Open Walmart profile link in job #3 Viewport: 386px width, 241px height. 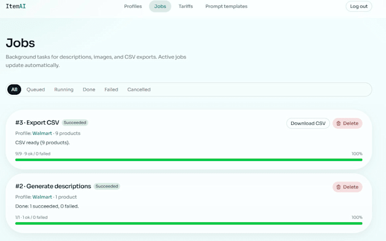click(x=42, y=133)
